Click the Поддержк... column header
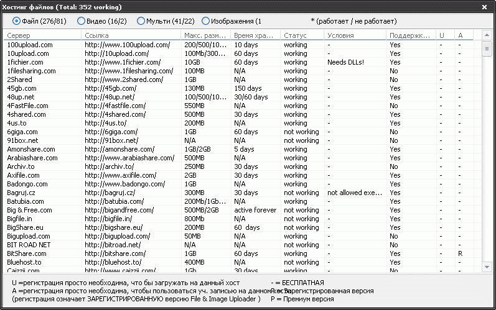Image resolution: width=496 pixels, height=310 pixels. (x=411, y=35)
